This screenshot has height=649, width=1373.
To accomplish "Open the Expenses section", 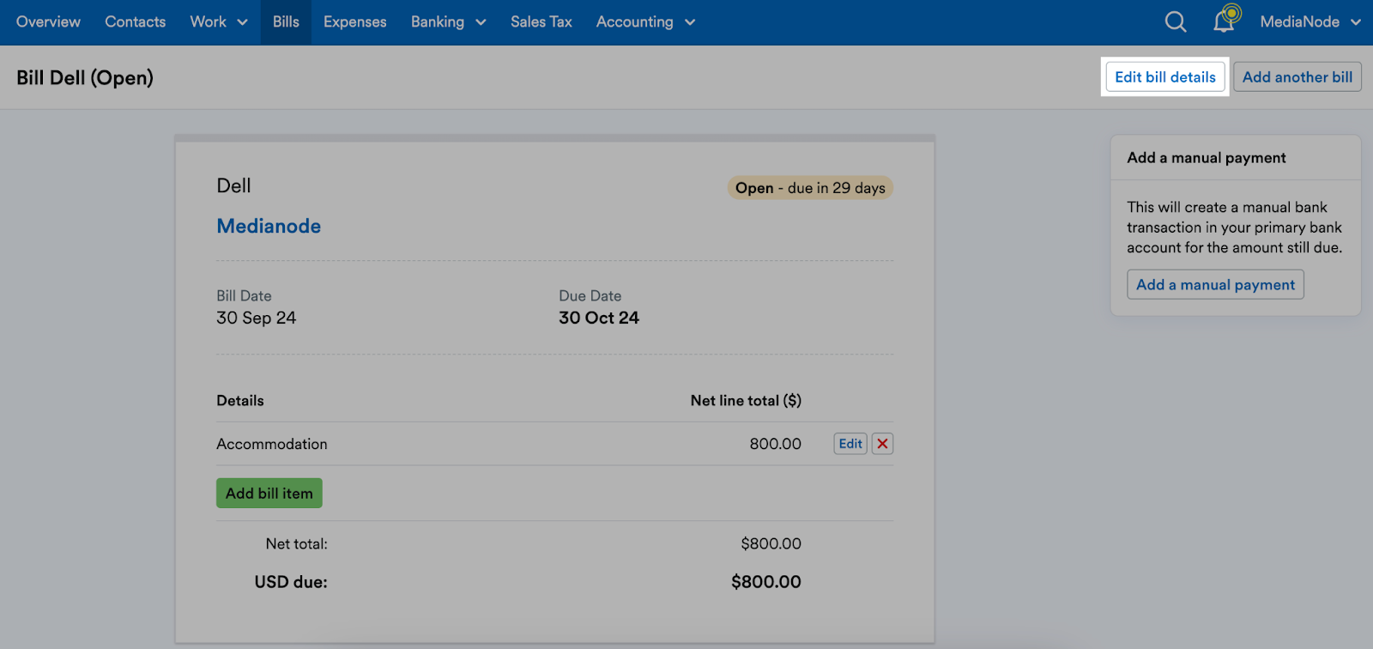I will [x=354, y=21].
